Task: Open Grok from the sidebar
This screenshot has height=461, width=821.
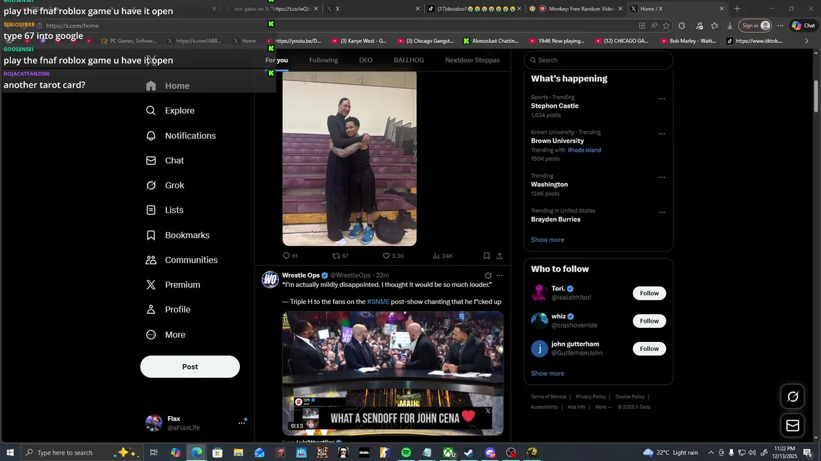Action: (165, 185)
